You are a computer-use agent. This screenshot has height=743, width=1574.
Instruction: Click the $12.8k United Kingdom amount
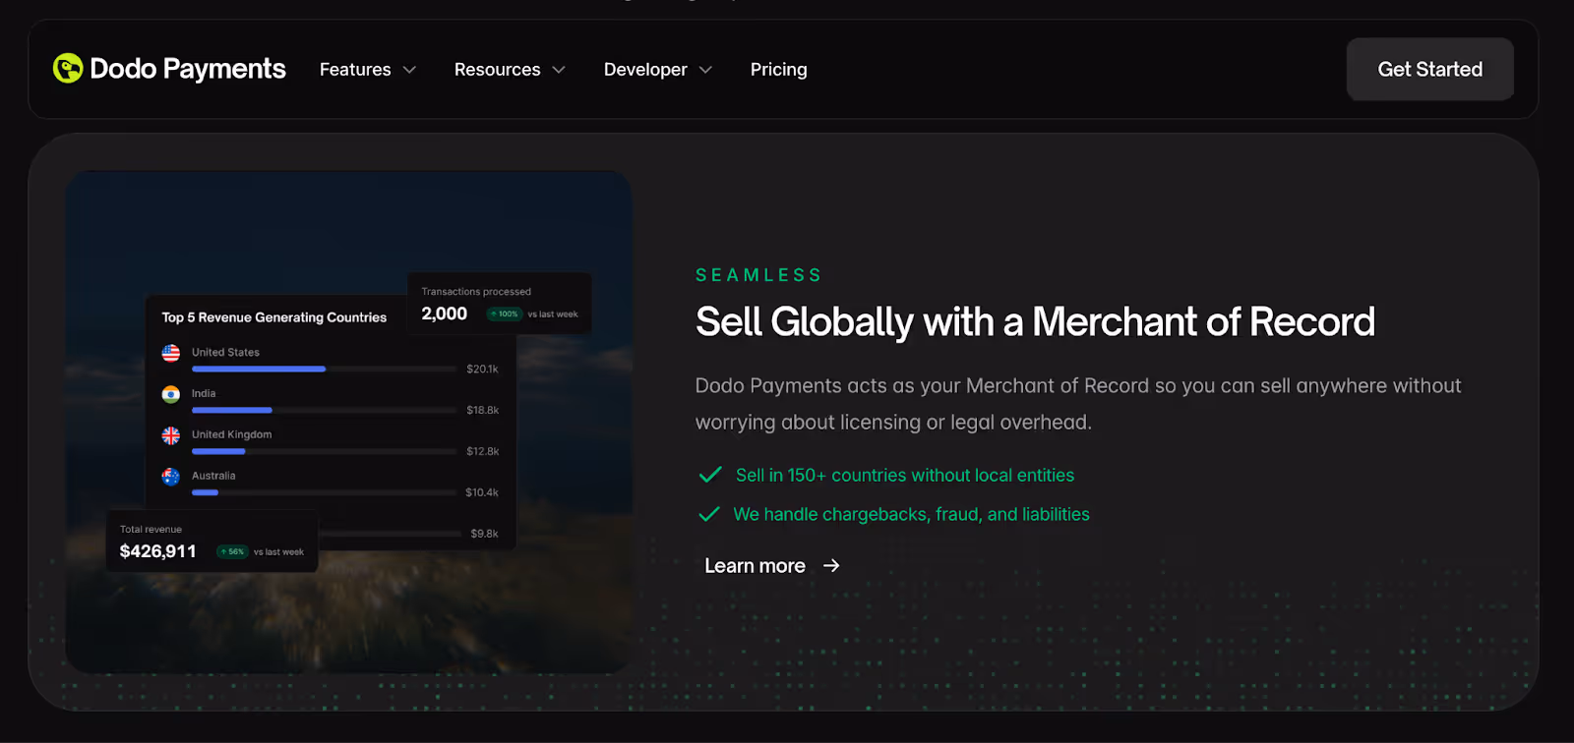click(x=482, y=452)
